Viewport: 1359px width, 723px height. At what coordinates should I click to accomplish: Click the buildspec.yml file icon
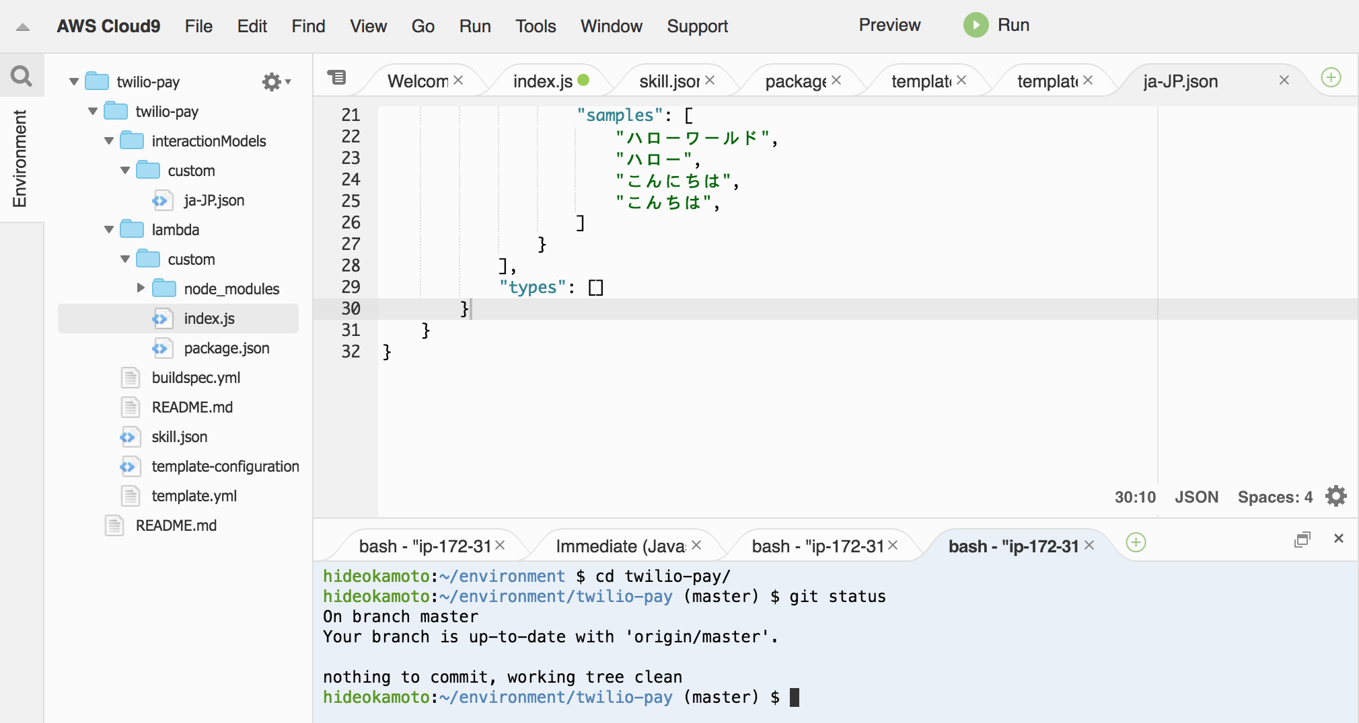click(x=131, y=378)
